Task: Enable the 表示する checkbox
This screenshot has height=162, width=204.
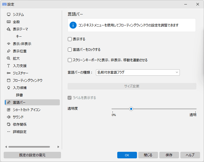Action: (70, 39)
